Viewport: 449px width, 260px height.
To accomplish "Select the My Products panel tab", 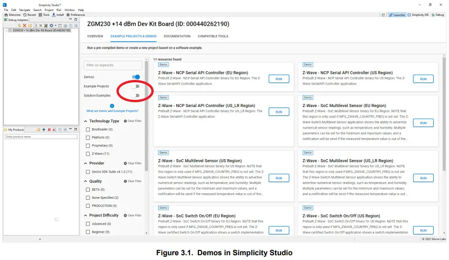I will tap(14, 130).
